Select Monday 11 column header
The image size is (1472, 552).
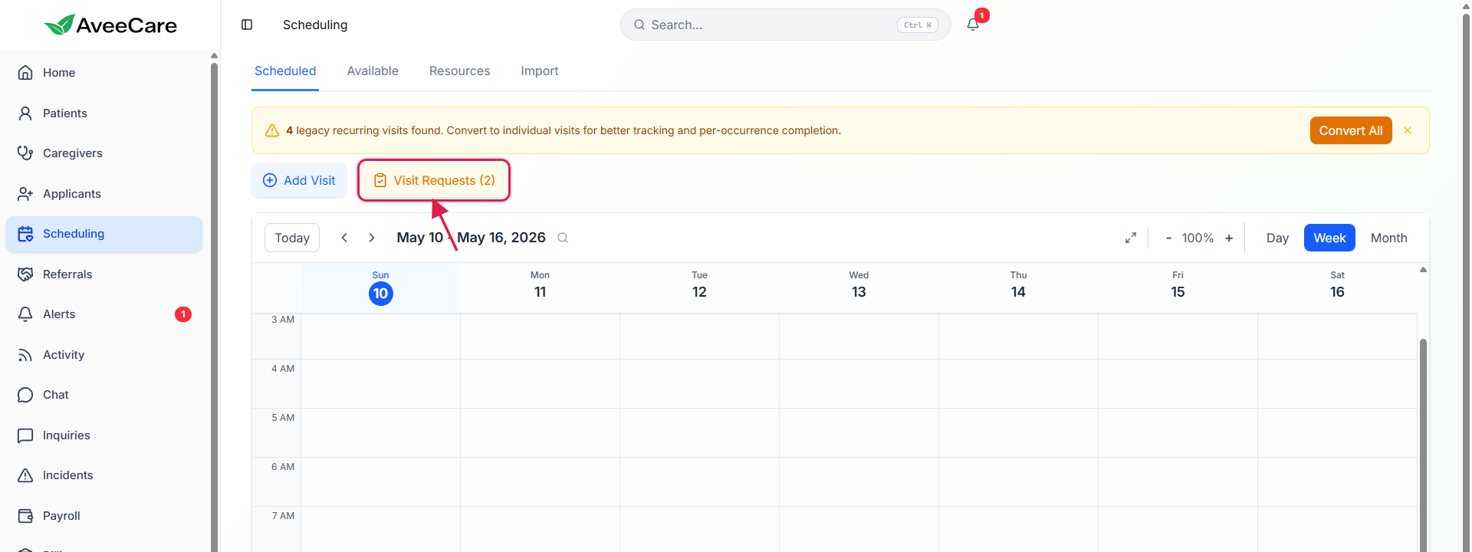pos(540,287)
